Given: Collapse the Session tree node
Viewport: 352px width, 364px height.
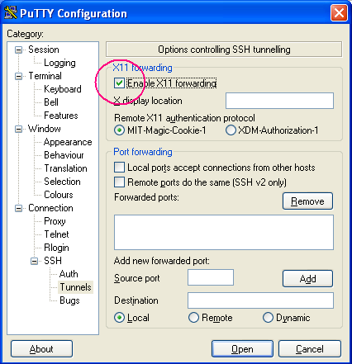Looking at the screenshot, I should click(18, 50).
